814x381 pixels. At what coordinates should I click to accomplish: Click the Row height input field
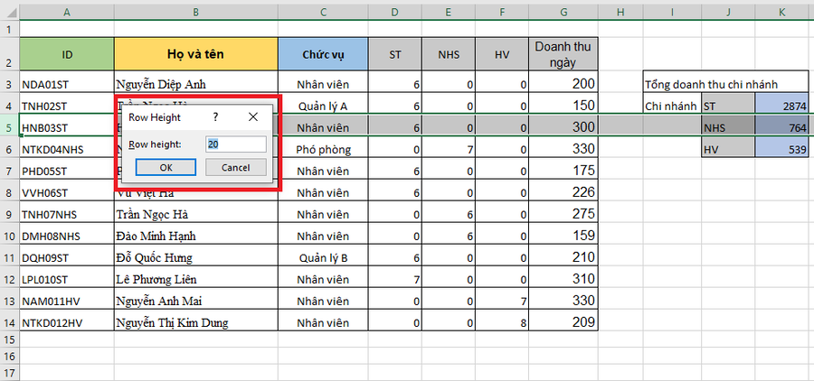point(236,144)
